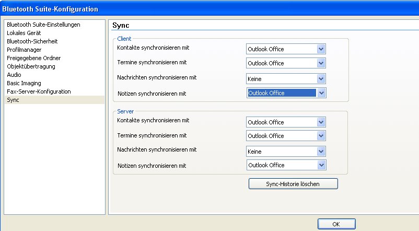
Task: Open Client Kontakte synchronisieren dropdown
Action: point(286,49)
